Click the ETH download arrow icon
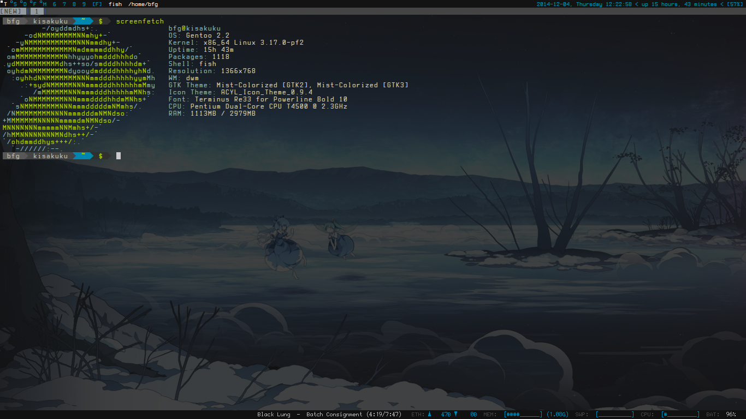The image size is (746, 419). (x=455, y=415)
